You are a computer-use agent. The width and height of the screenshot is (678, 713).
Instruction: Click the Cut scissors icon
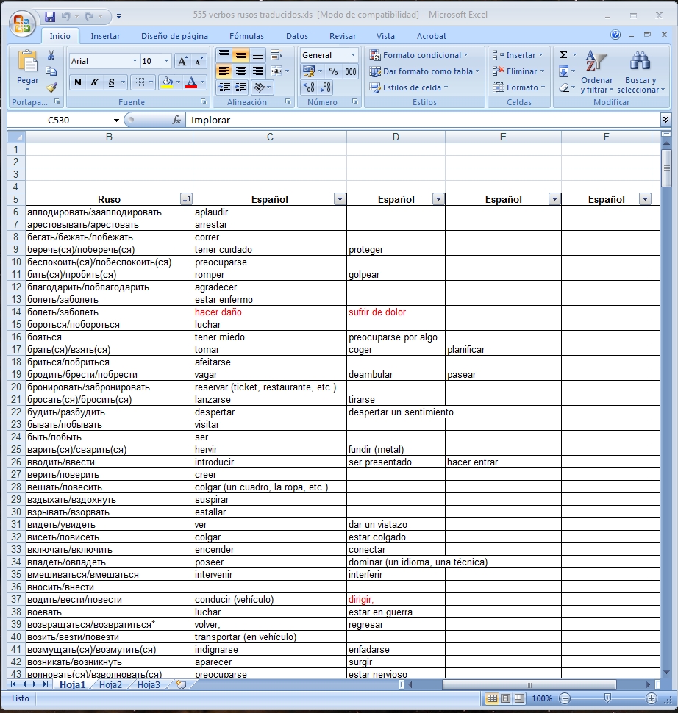51,56
